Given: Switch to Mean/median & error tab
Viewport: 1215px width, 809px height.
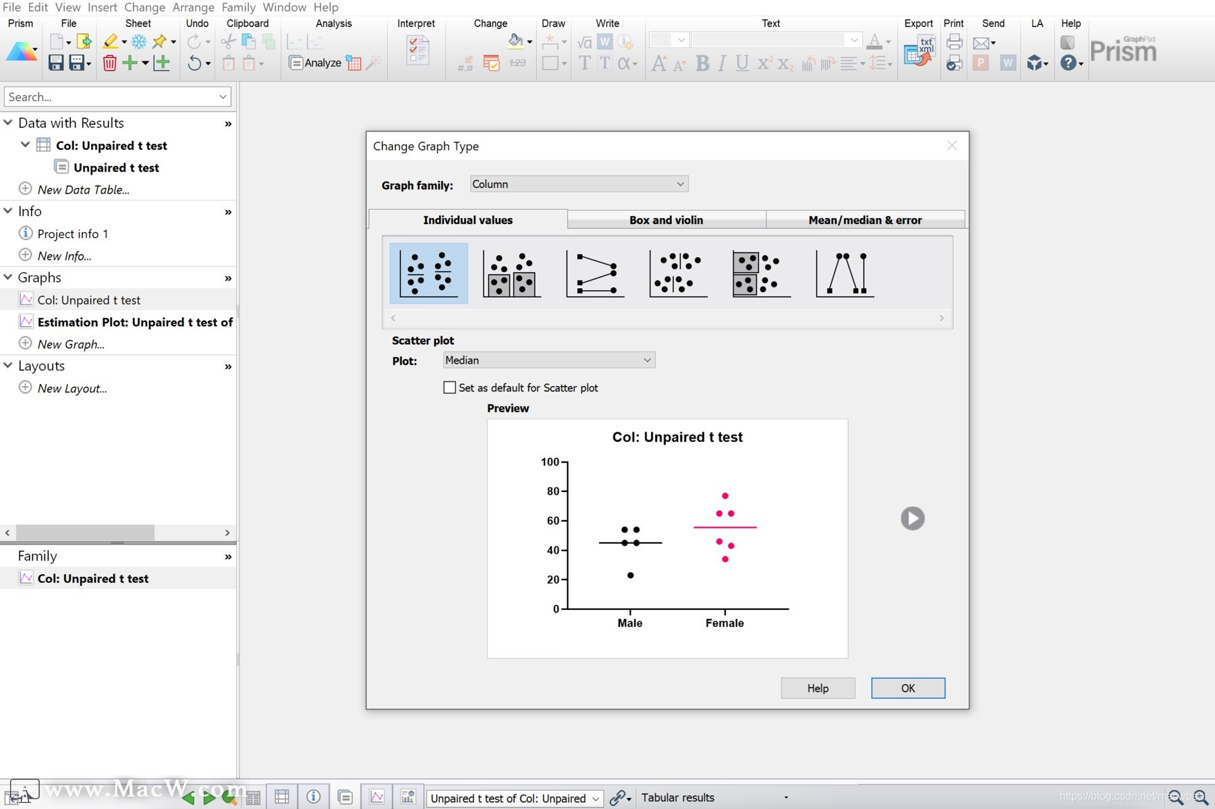Looking at the screenshot, I should tap(865, 220).
